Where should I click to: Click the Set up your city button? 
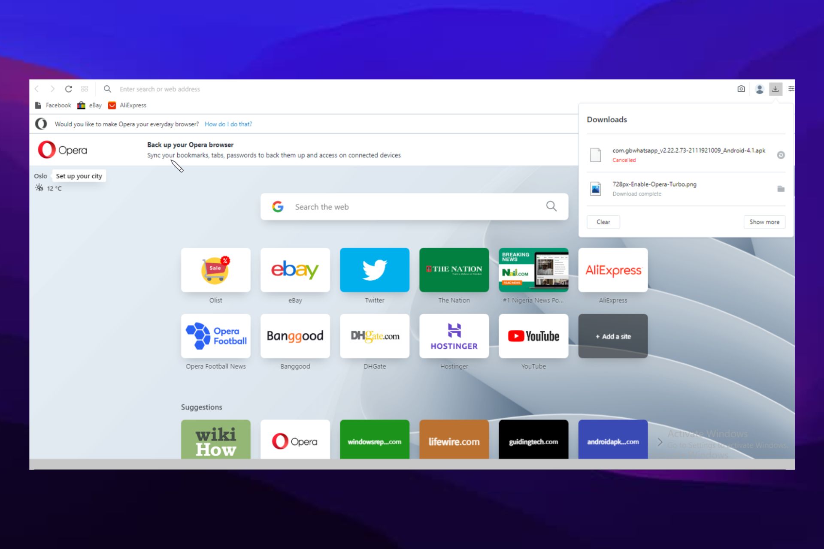pos(79,176)
